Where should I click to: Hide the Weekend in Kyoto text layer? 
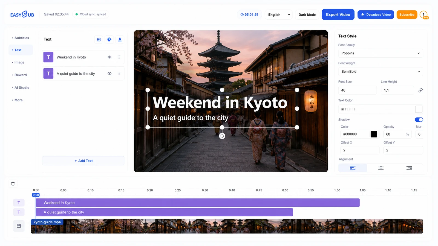(109, 57)
